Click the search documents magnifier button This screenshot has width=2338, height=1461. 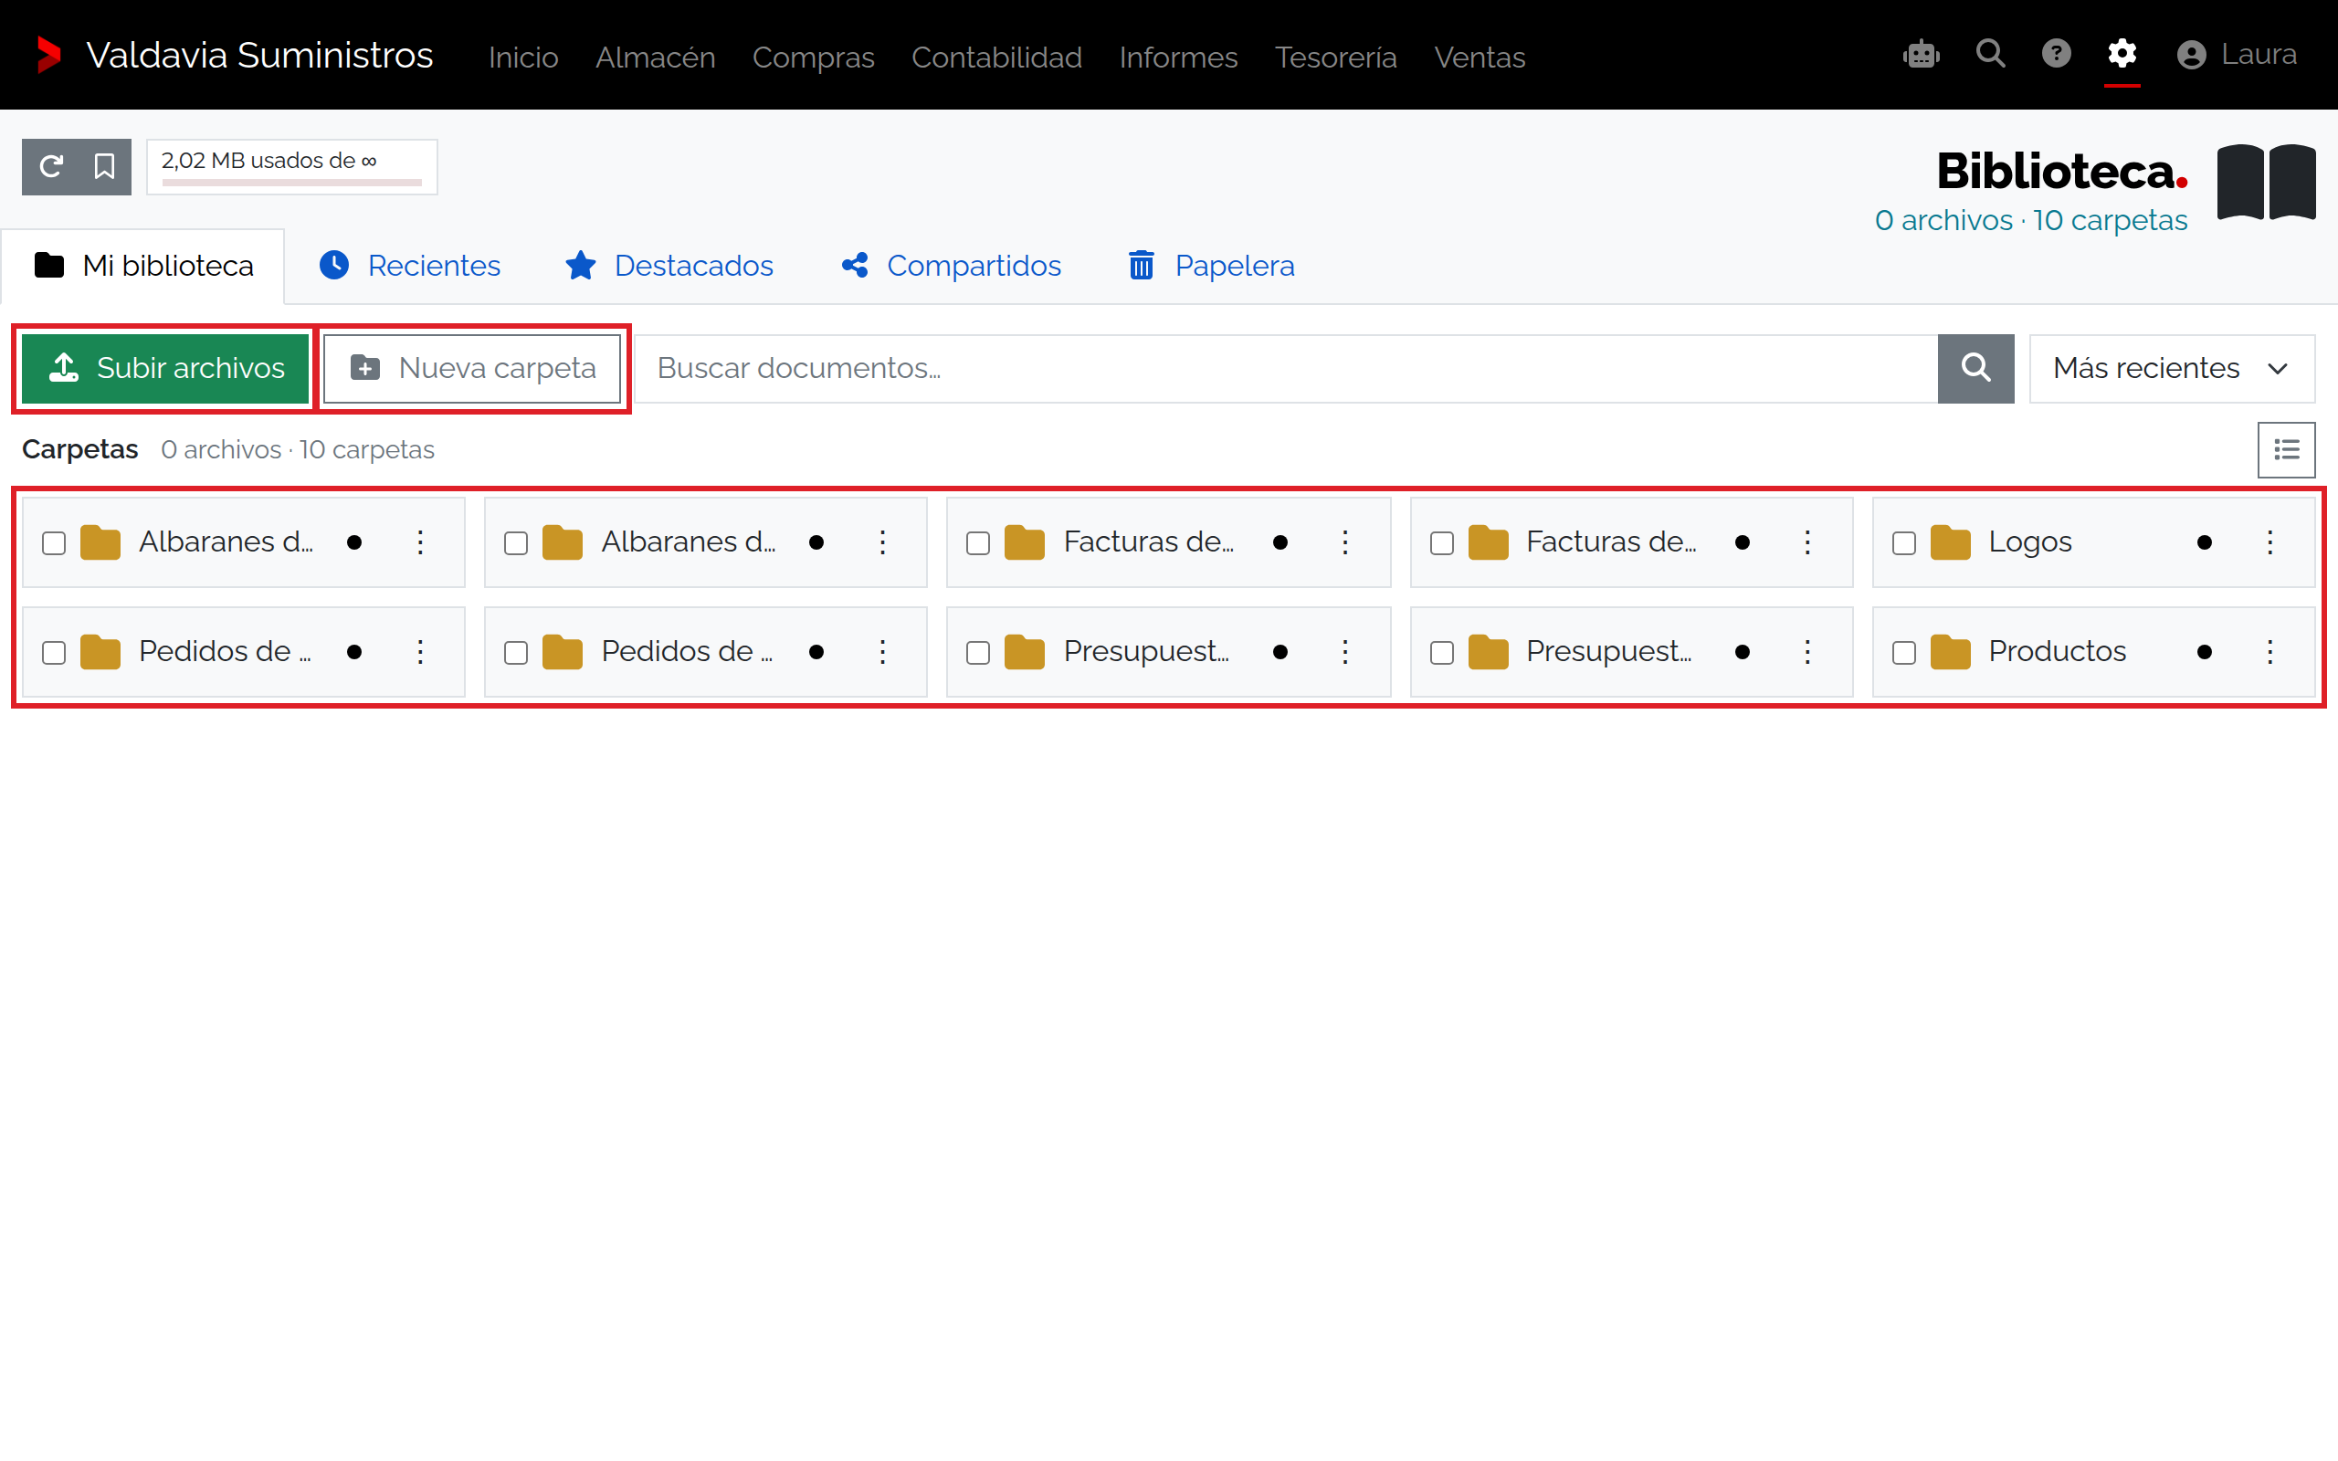tap(1975, 368)
